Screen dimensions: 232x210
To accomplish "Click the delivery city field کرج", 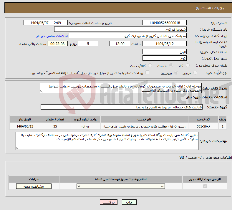I will (x=164, y=58).
